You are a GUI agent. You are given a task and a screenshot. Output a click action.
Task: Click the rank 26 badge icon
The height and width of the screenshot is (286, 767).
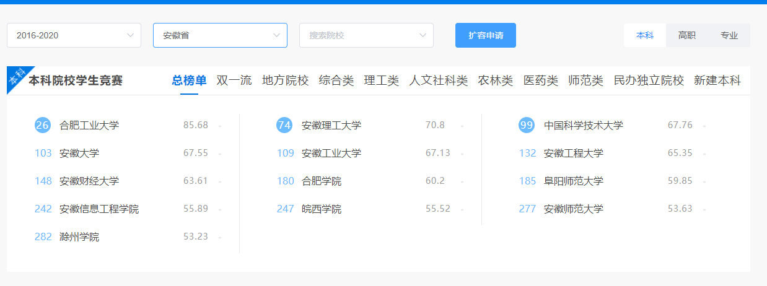click(42, 125)
